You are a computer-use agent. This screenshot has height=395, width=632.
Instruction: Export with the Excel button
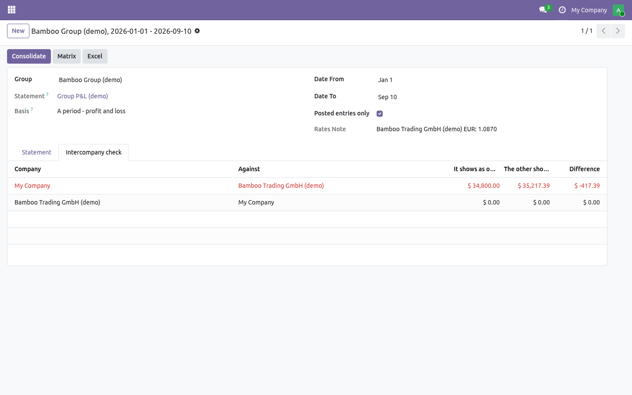pyautogui.click(x=95, y=56)
